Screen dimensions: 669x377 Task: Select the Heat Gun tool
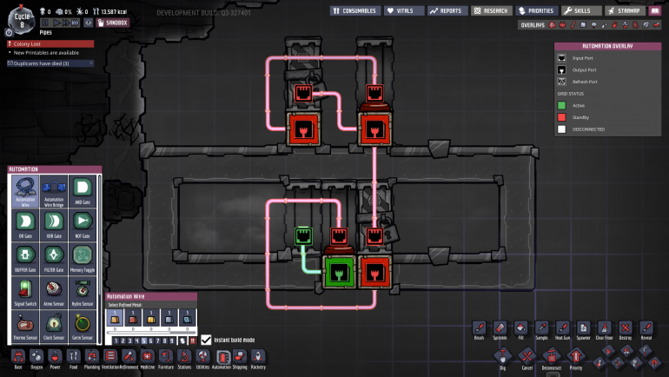click(x=562, y=330)
